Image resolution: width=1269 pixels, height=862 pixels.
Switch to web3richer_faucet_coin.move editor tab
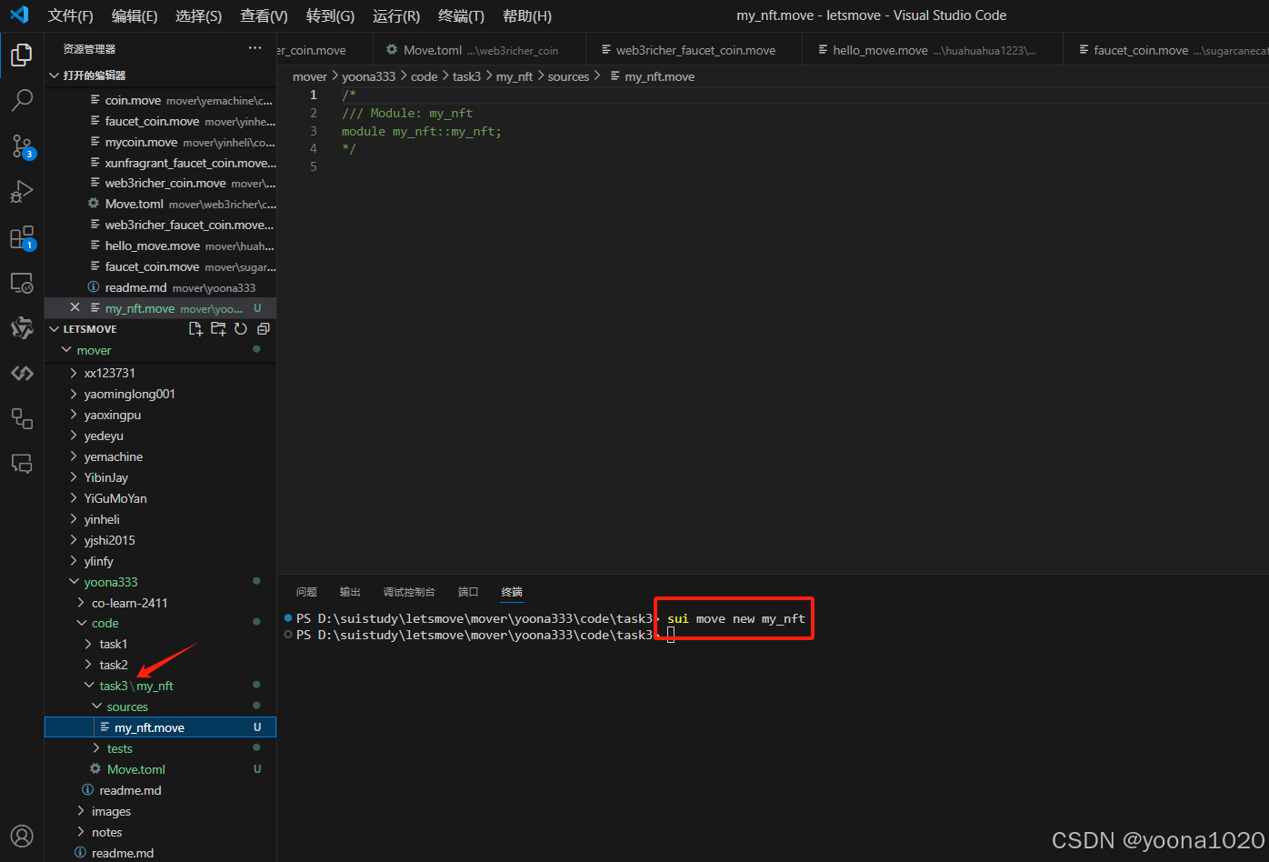[694, 50]
